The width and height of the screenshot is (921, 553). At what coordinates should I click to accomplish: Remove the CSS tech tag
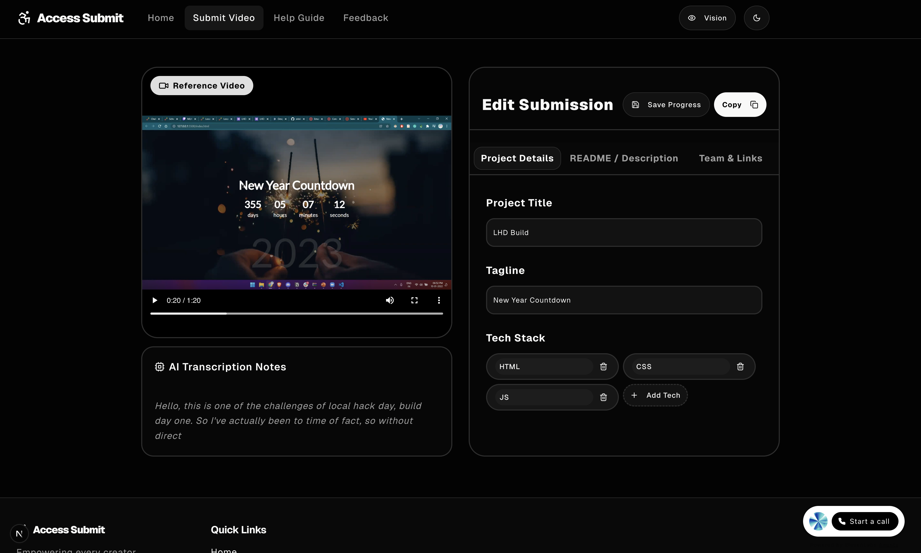pyautogui.click(x=740, y=367)
